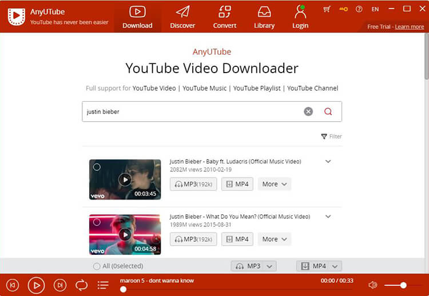
Task: Open the Discover tab
Action: coord(182,17)
